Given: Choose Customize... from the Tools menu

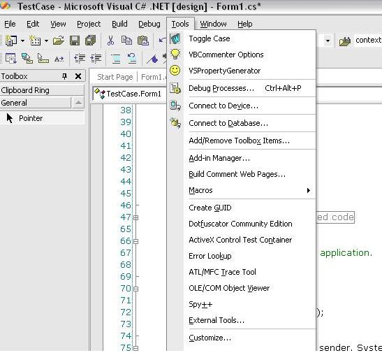Looking at the screenshot, I should coord(241,338).
